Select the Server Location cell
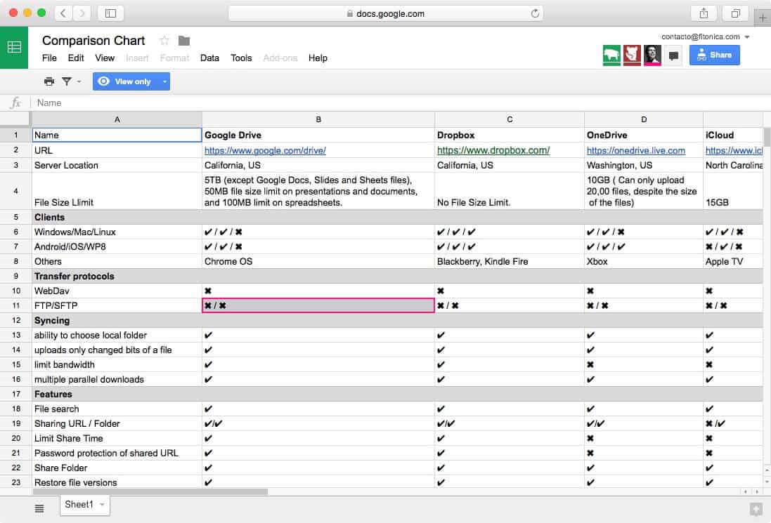Screen dimensions: 771x523 (117, 165)
